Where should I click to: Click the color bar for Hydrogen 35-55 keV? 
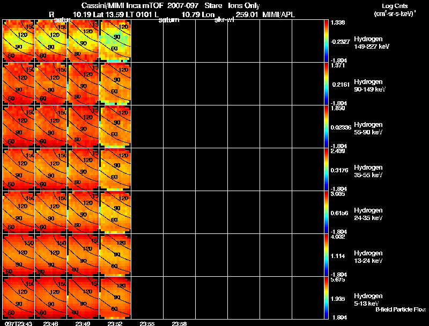(326, 170)
